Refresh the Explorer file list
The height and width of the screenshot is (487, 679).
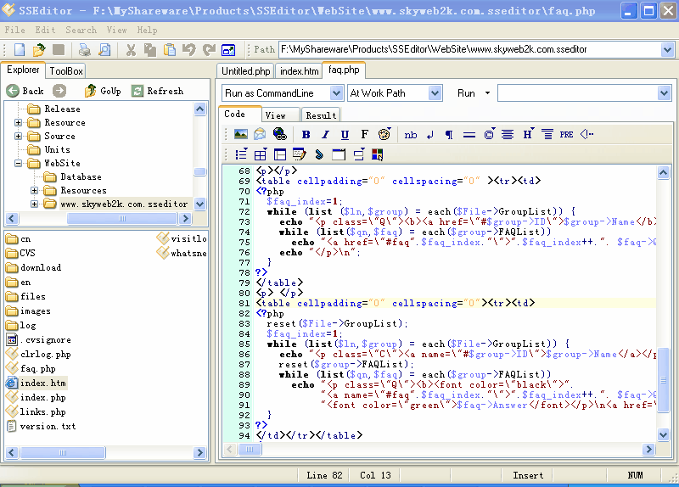158,91
